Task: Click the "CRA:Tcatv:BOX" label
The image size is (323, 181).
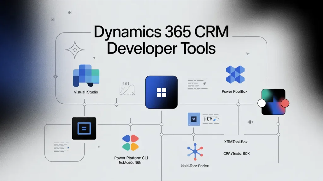Action: tap(237, 154)
